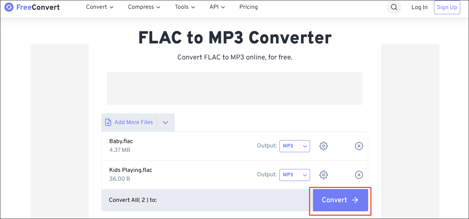Open settings gear for Kids Playing.flac
469x219 pixels.
point(323,174)
